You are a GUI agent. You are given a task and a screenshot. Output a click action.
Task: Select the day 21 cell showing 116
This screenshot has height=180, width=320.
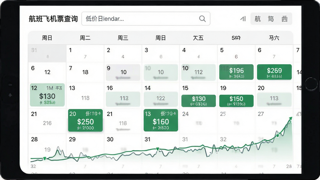123,121
